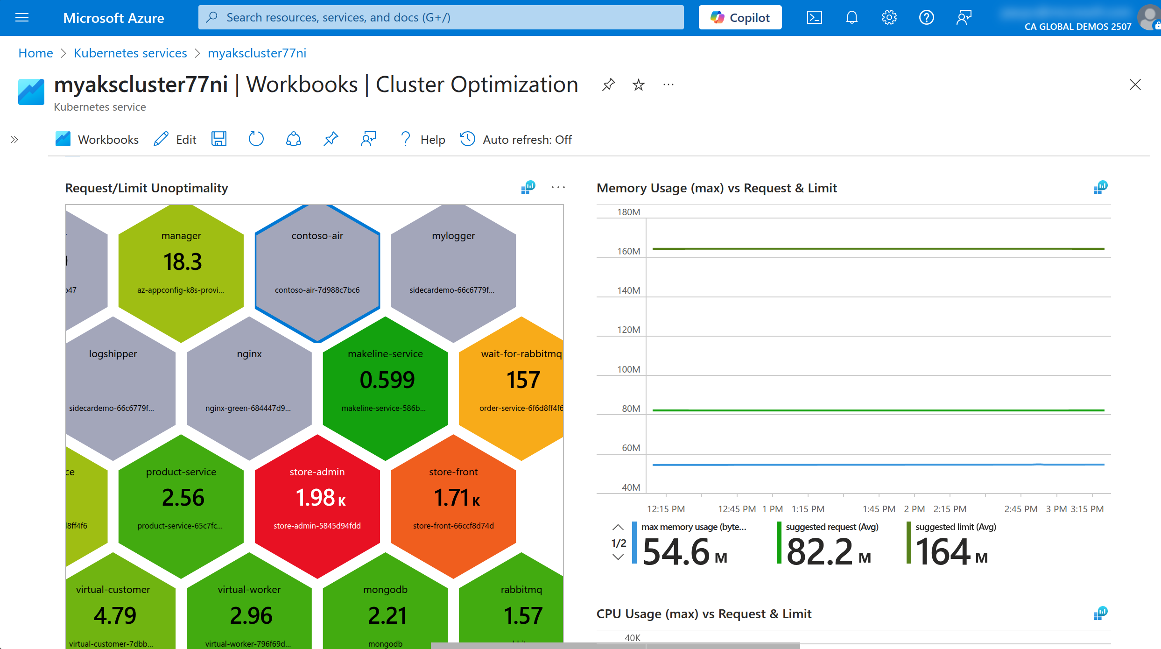Open Request/Limit Unoptimality ellipsis menu
Viewport: 1161px width, 649px height.
pos(558,188)
